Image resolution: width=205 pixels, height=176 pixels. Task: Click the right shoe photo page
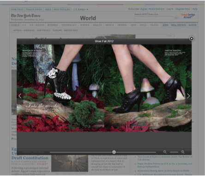[148, 88]
